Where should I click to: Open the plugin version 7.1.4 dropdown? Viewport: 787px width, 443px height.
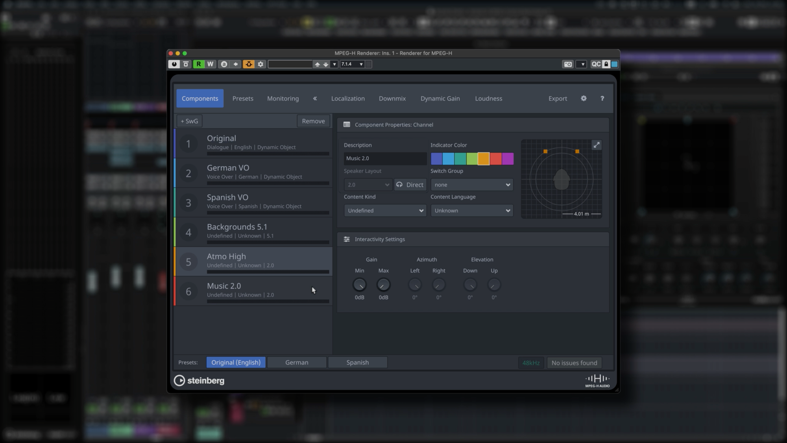click(x=352, y=64)
